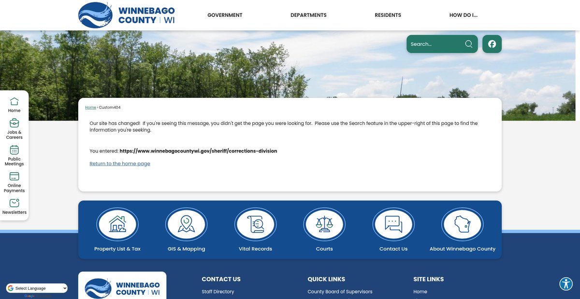Open the Departments menu
Screen dimensions: 580x299
(308, 15)
